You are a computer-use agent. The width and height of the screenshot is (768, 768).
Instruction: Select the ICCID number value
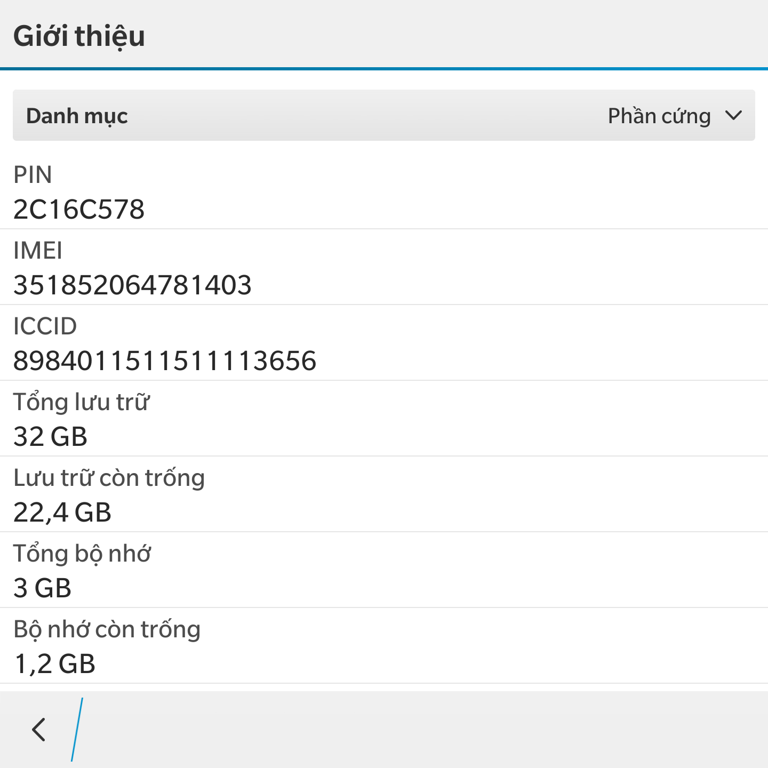click(x=165, y=361)
